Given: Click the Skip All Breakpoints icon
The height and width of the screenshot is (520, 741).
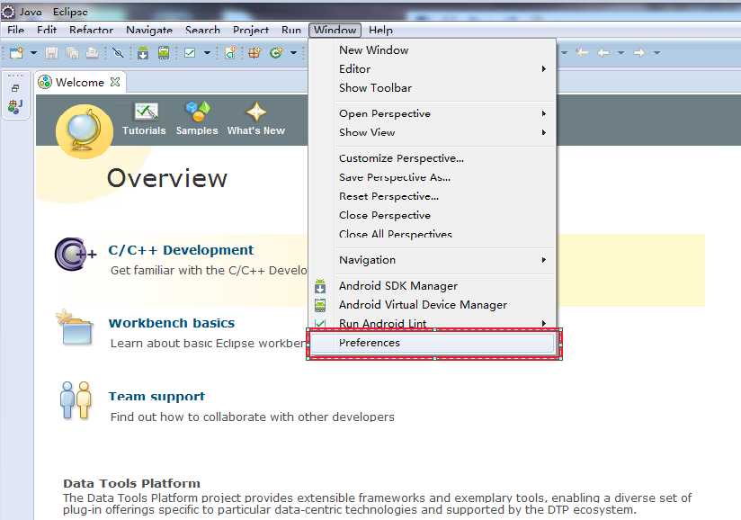Looking at the screenshot, I should (x=118, y=52).
